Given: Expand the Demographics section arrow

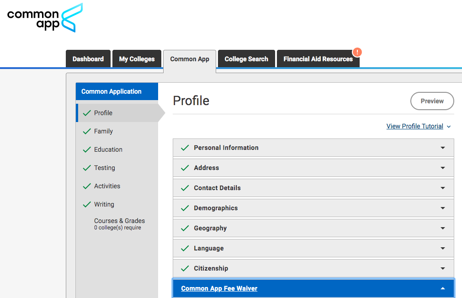Looking at the screenshot, I should click(442, 208).
